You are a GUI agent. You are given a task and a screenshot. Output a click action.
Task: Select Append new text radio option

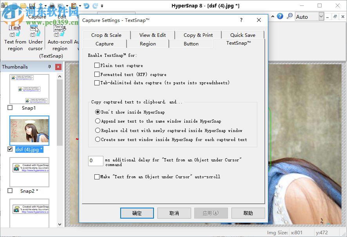[98, 121]
